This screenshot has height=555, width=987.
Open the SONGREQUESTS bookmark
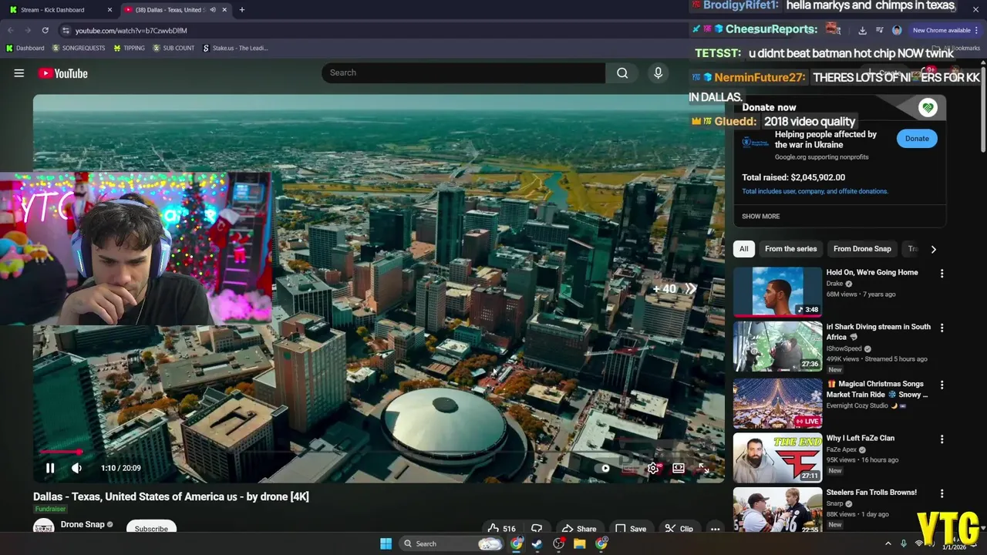79,48
